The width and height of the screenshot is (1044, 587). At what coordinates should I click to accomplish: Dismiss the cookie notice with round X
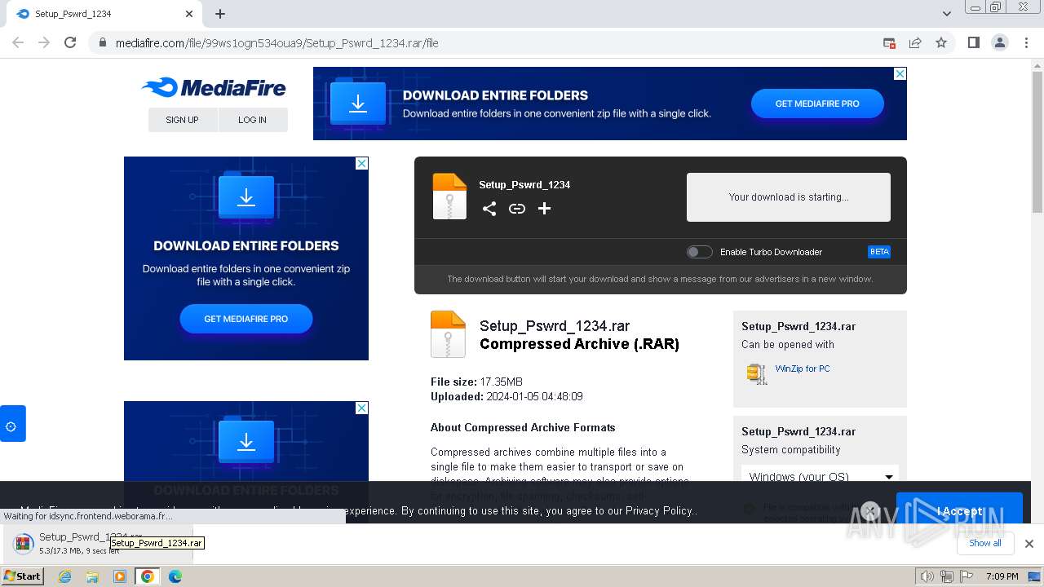(870, 511)
